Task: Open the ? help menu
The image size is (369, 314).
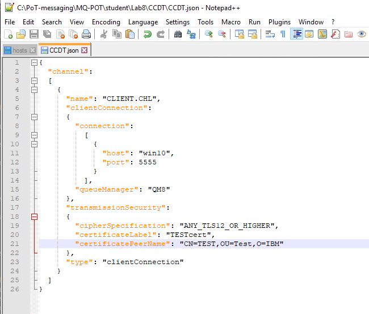Action: tap(333, 22)
